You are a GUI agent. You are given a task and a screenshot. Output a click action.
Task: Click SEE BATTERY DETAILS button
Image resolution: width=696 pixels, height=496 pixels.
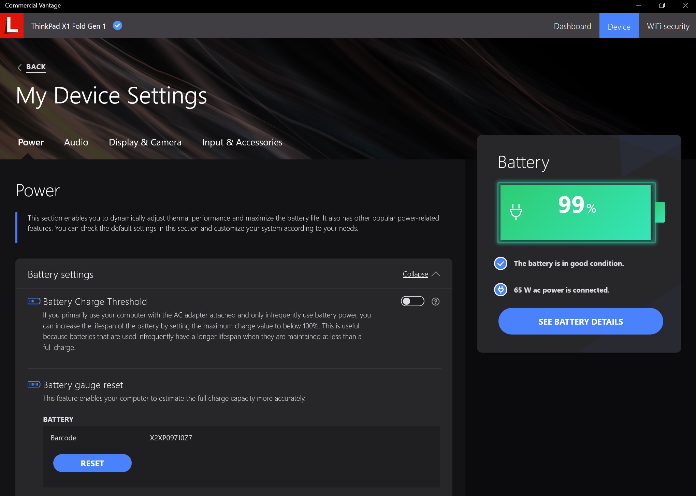(580, 321)
